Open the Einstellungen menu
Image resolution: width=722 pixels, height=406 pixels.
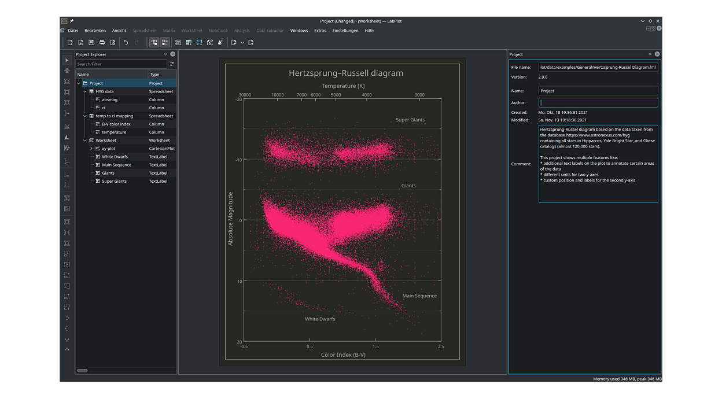345,31
